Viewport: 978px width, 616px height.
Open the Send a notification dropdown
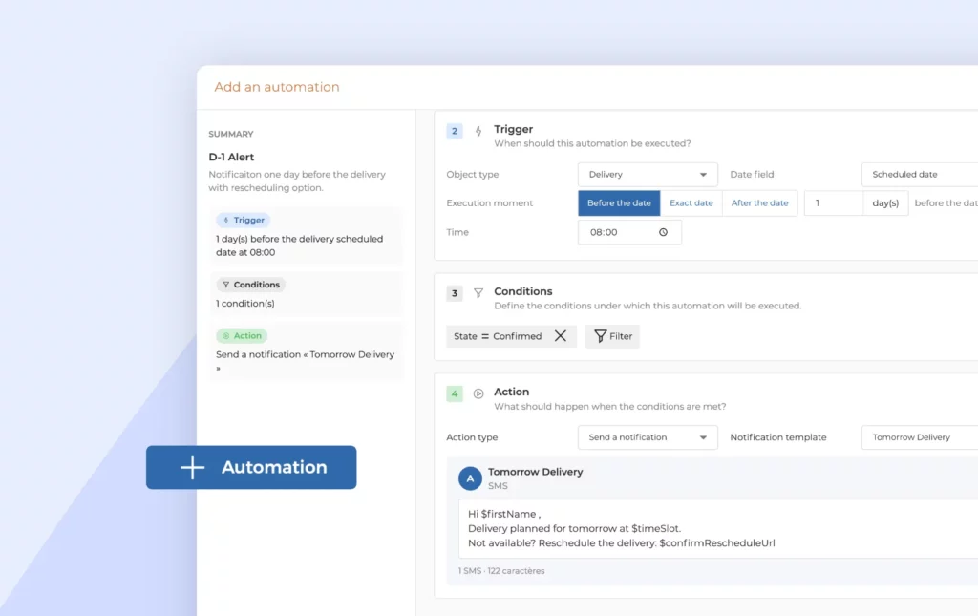[648, 437]
